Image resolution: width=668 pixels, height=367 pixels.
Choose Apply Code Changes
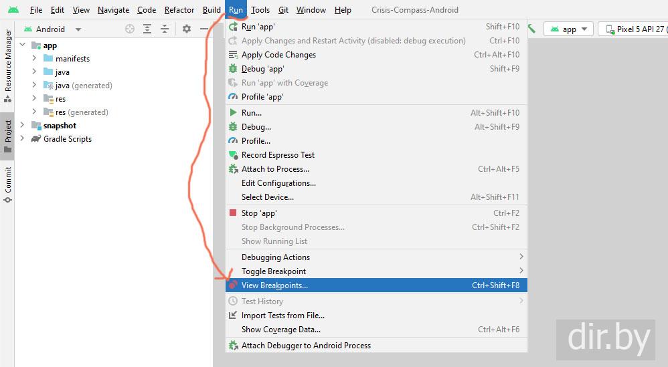tap(376, 55)
